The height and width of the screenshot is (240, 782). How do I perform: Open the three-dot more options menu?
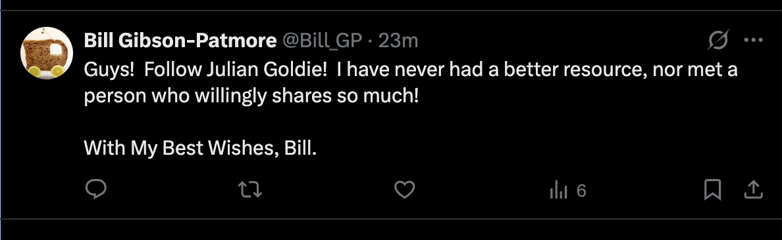coord(753,40)
